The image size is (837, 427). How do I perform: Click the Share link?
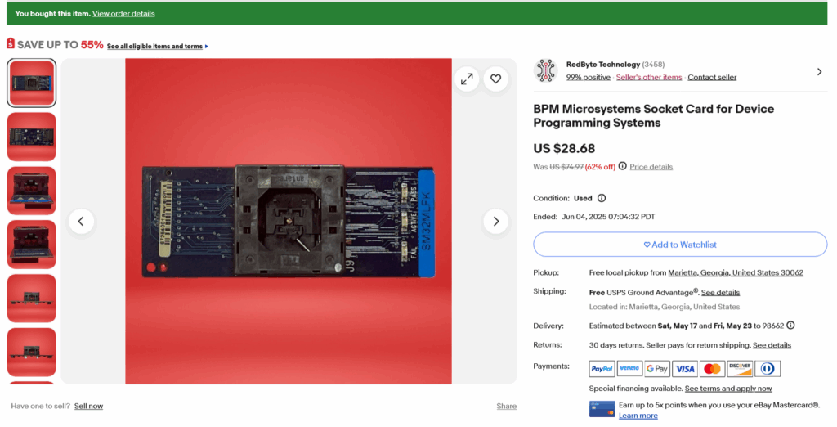coord(507,407)
